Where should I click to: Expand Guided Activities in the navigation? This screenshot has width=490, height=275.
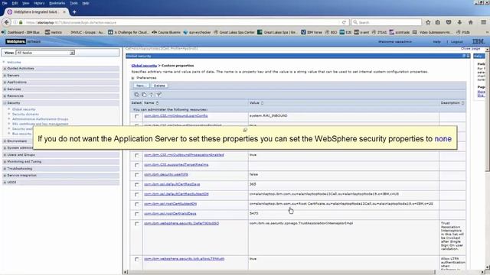coord(5,69)
